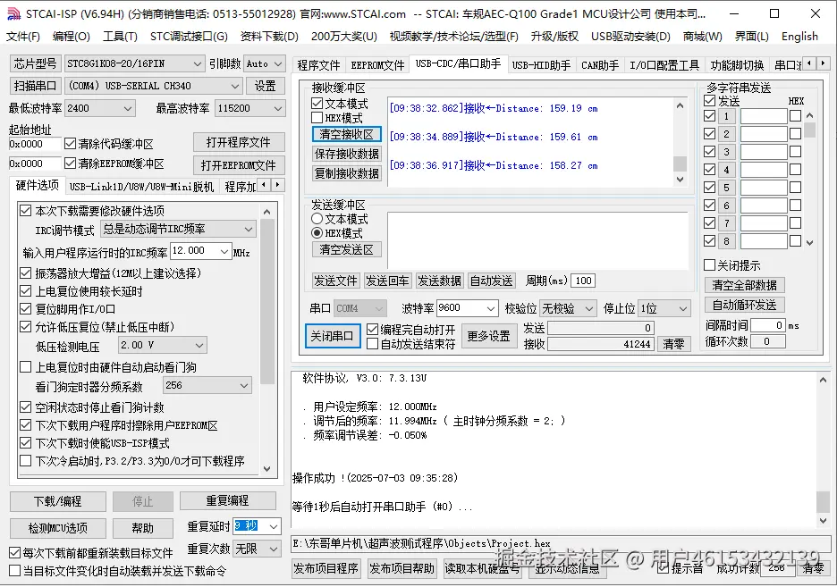Toggle receive buffer 文本模式 checkbox
The height and width of the screenshot is (587, 837).
(317, 103)
